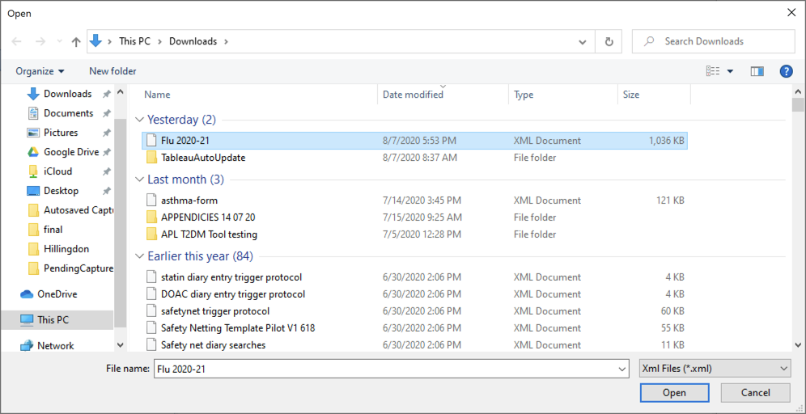
Task: Click the Open button
Action: pyautogui.click(x=674, y=393)
